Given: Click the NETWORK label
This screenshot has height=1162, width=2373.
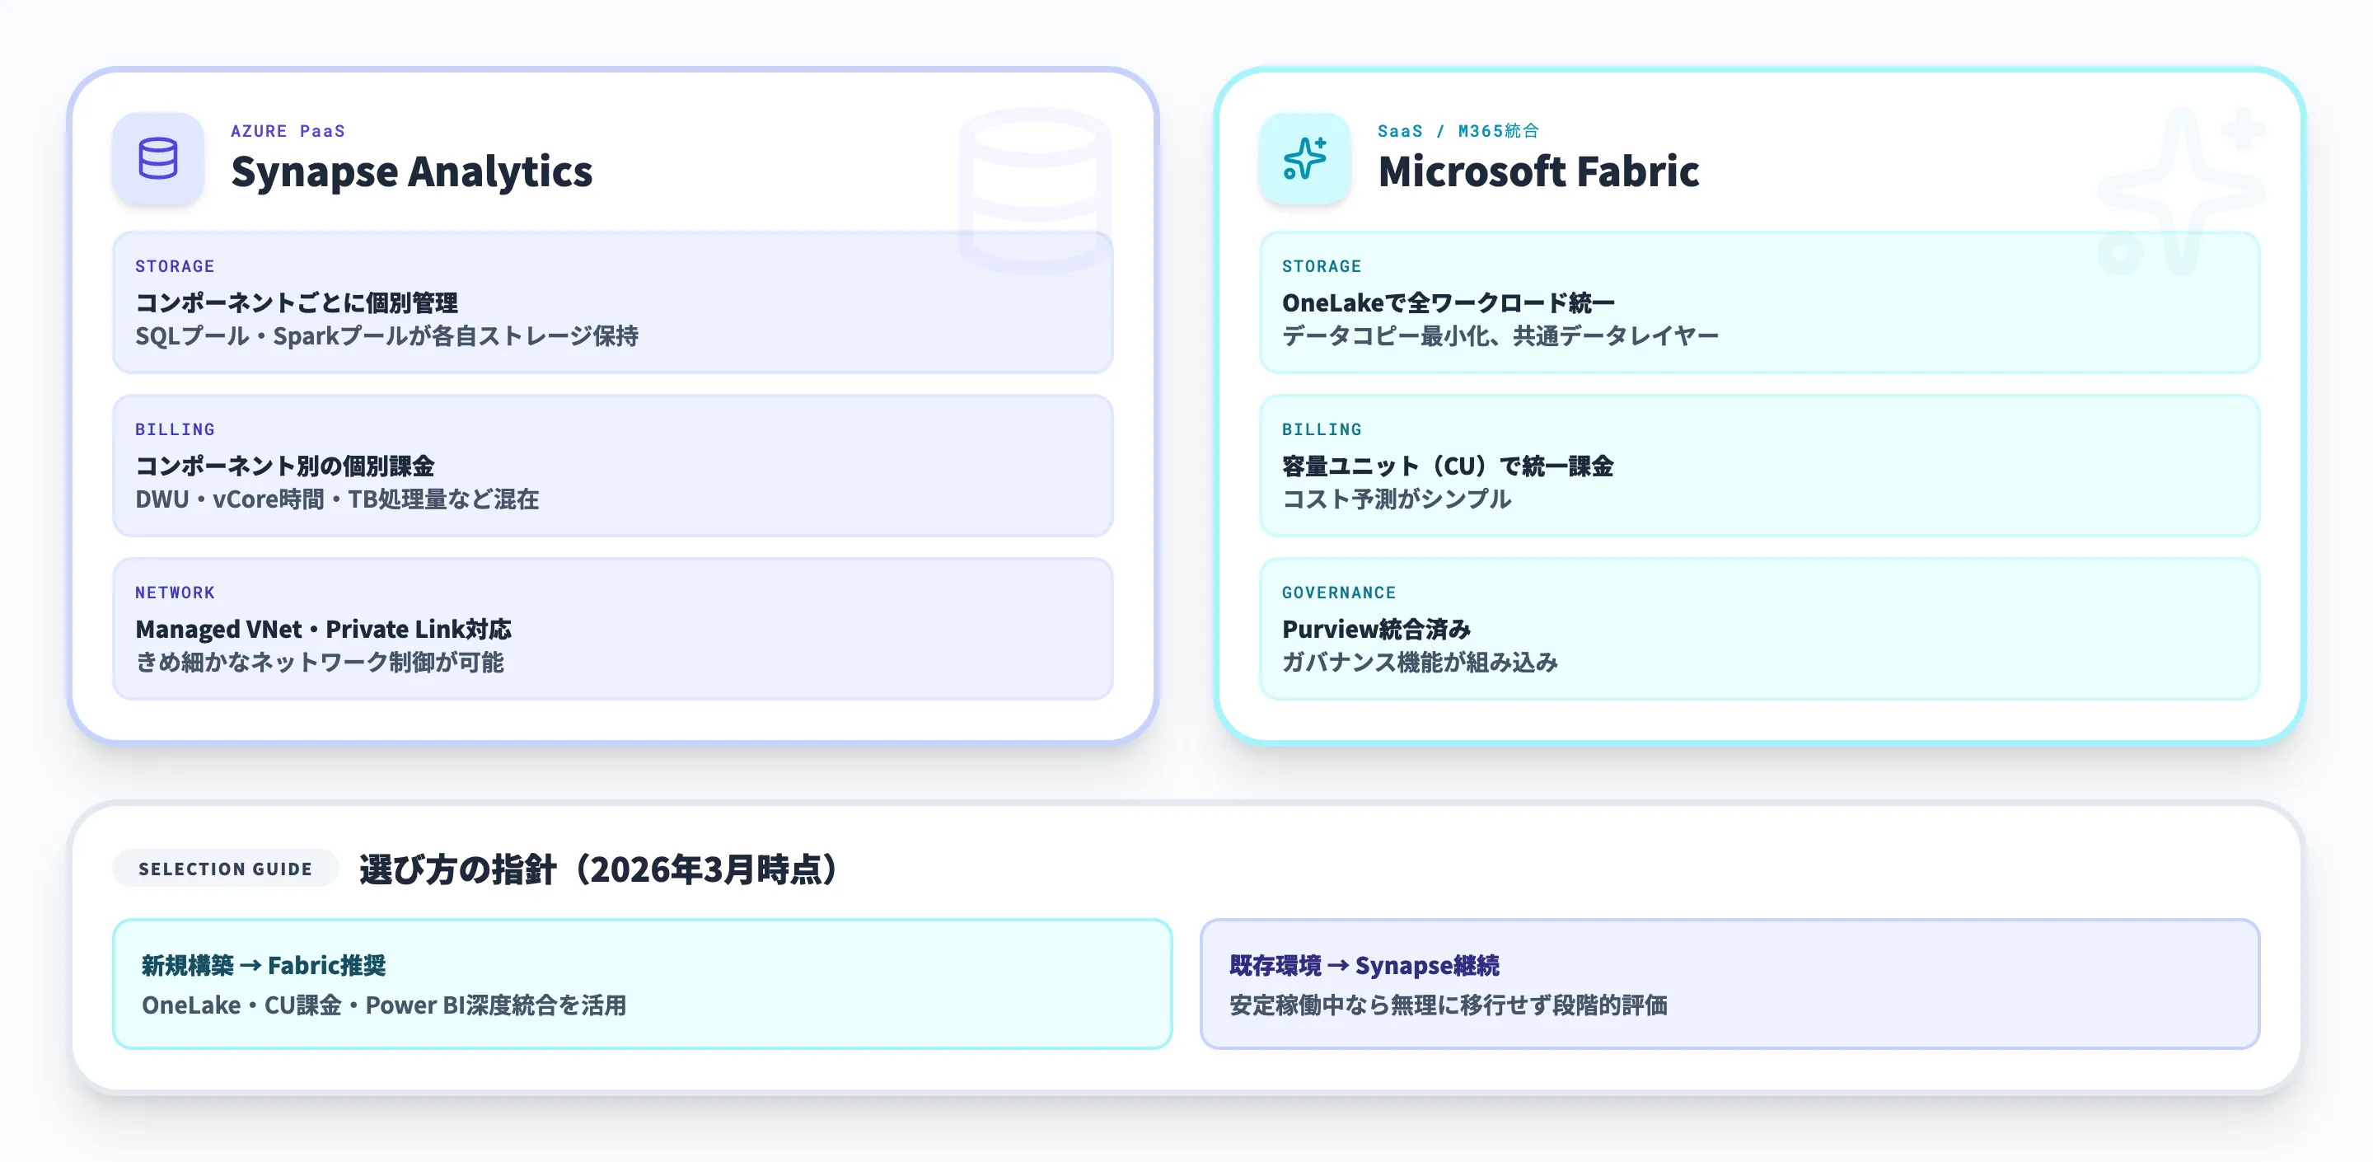Looking at the screenshot, I should point(175,593).
